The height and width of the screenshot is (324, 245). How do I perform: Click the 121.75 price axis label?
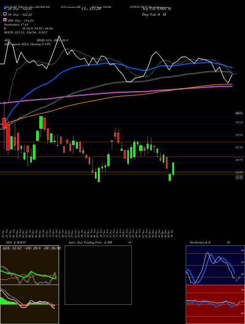click(x=239, y=160)
